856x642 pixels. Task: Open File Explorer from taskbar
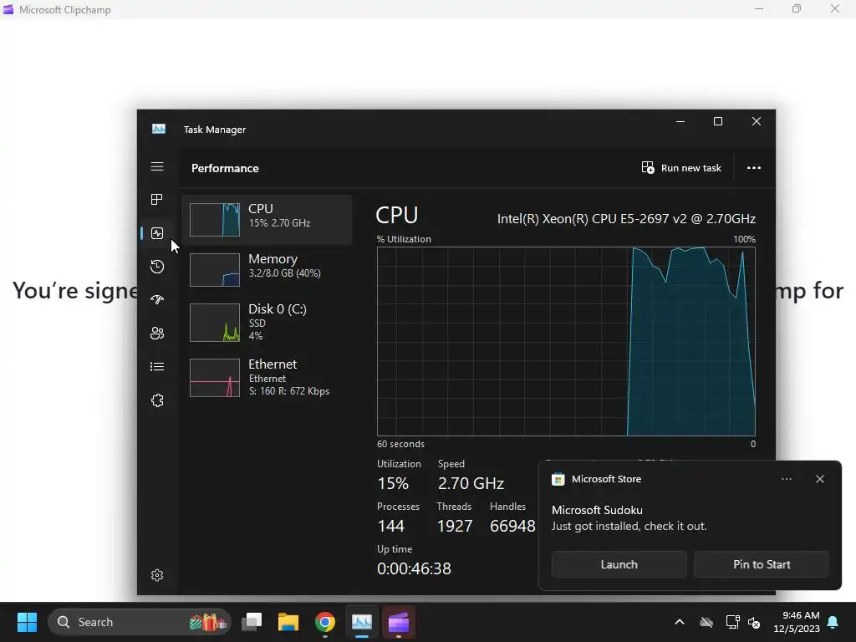point(288,622)
